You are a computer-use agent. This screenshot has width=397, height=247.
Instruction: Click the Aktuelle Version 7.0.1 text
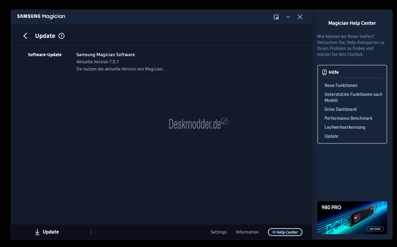[x=98, y=62]
